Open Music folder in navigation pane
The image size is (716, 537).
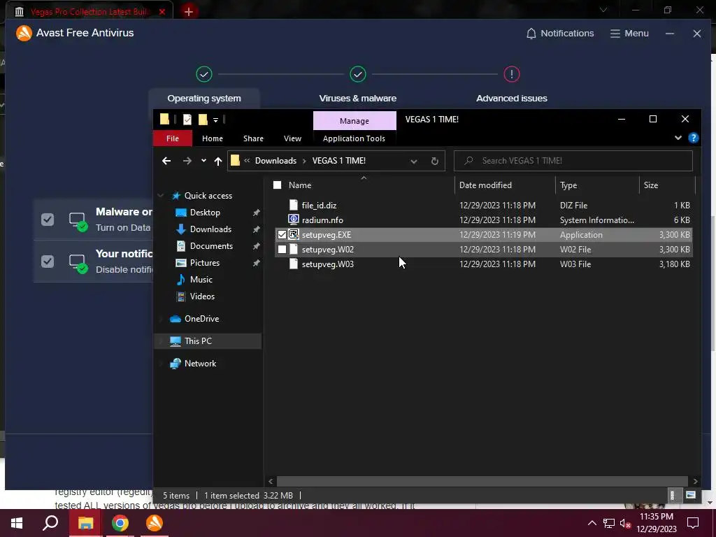[201, 280]
